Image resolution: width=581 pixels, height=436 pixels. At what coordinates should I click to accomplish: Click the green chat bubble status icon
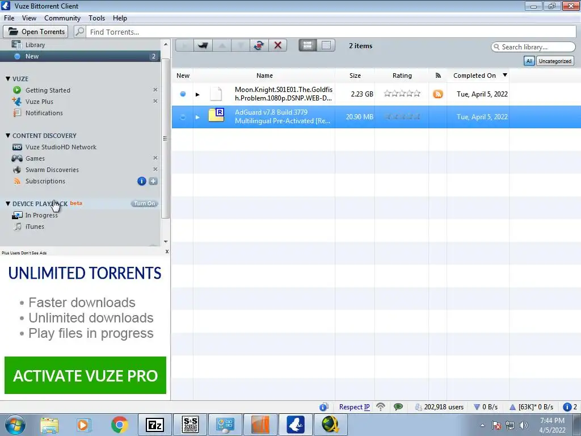click(398, 406)
